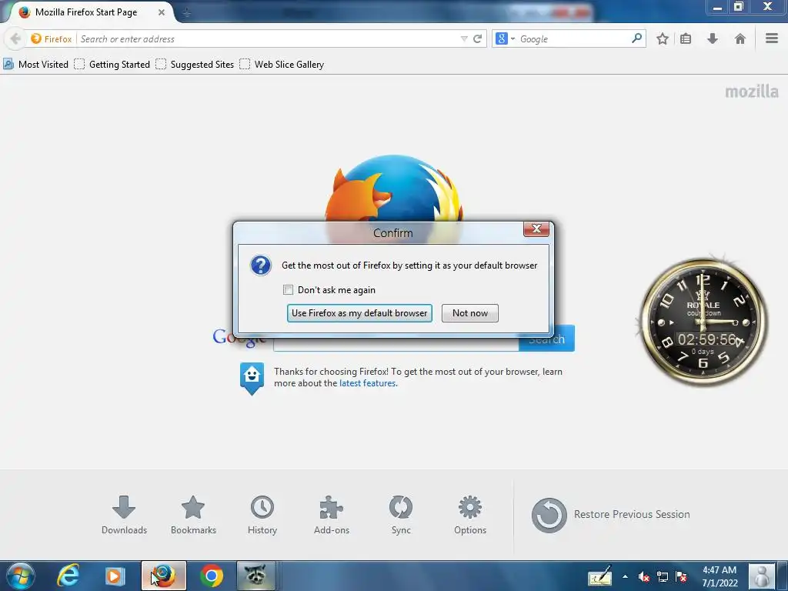
Task: Close the Confirm dialog
Action: click(x=536, y=229)
